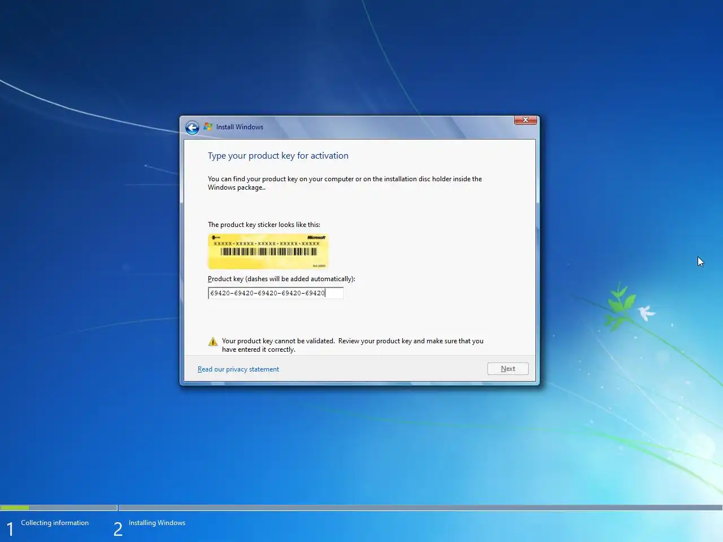Image resolution: width=723 pixels, height=542 pixels.
Task: Click the yellow product key sticker image
Action: click(268, 251)
